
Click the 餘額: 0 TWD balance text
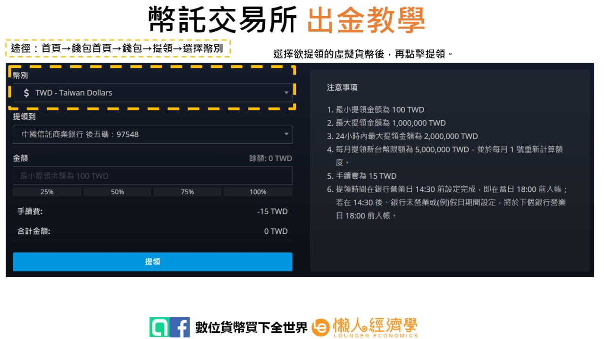coord(270,158)
